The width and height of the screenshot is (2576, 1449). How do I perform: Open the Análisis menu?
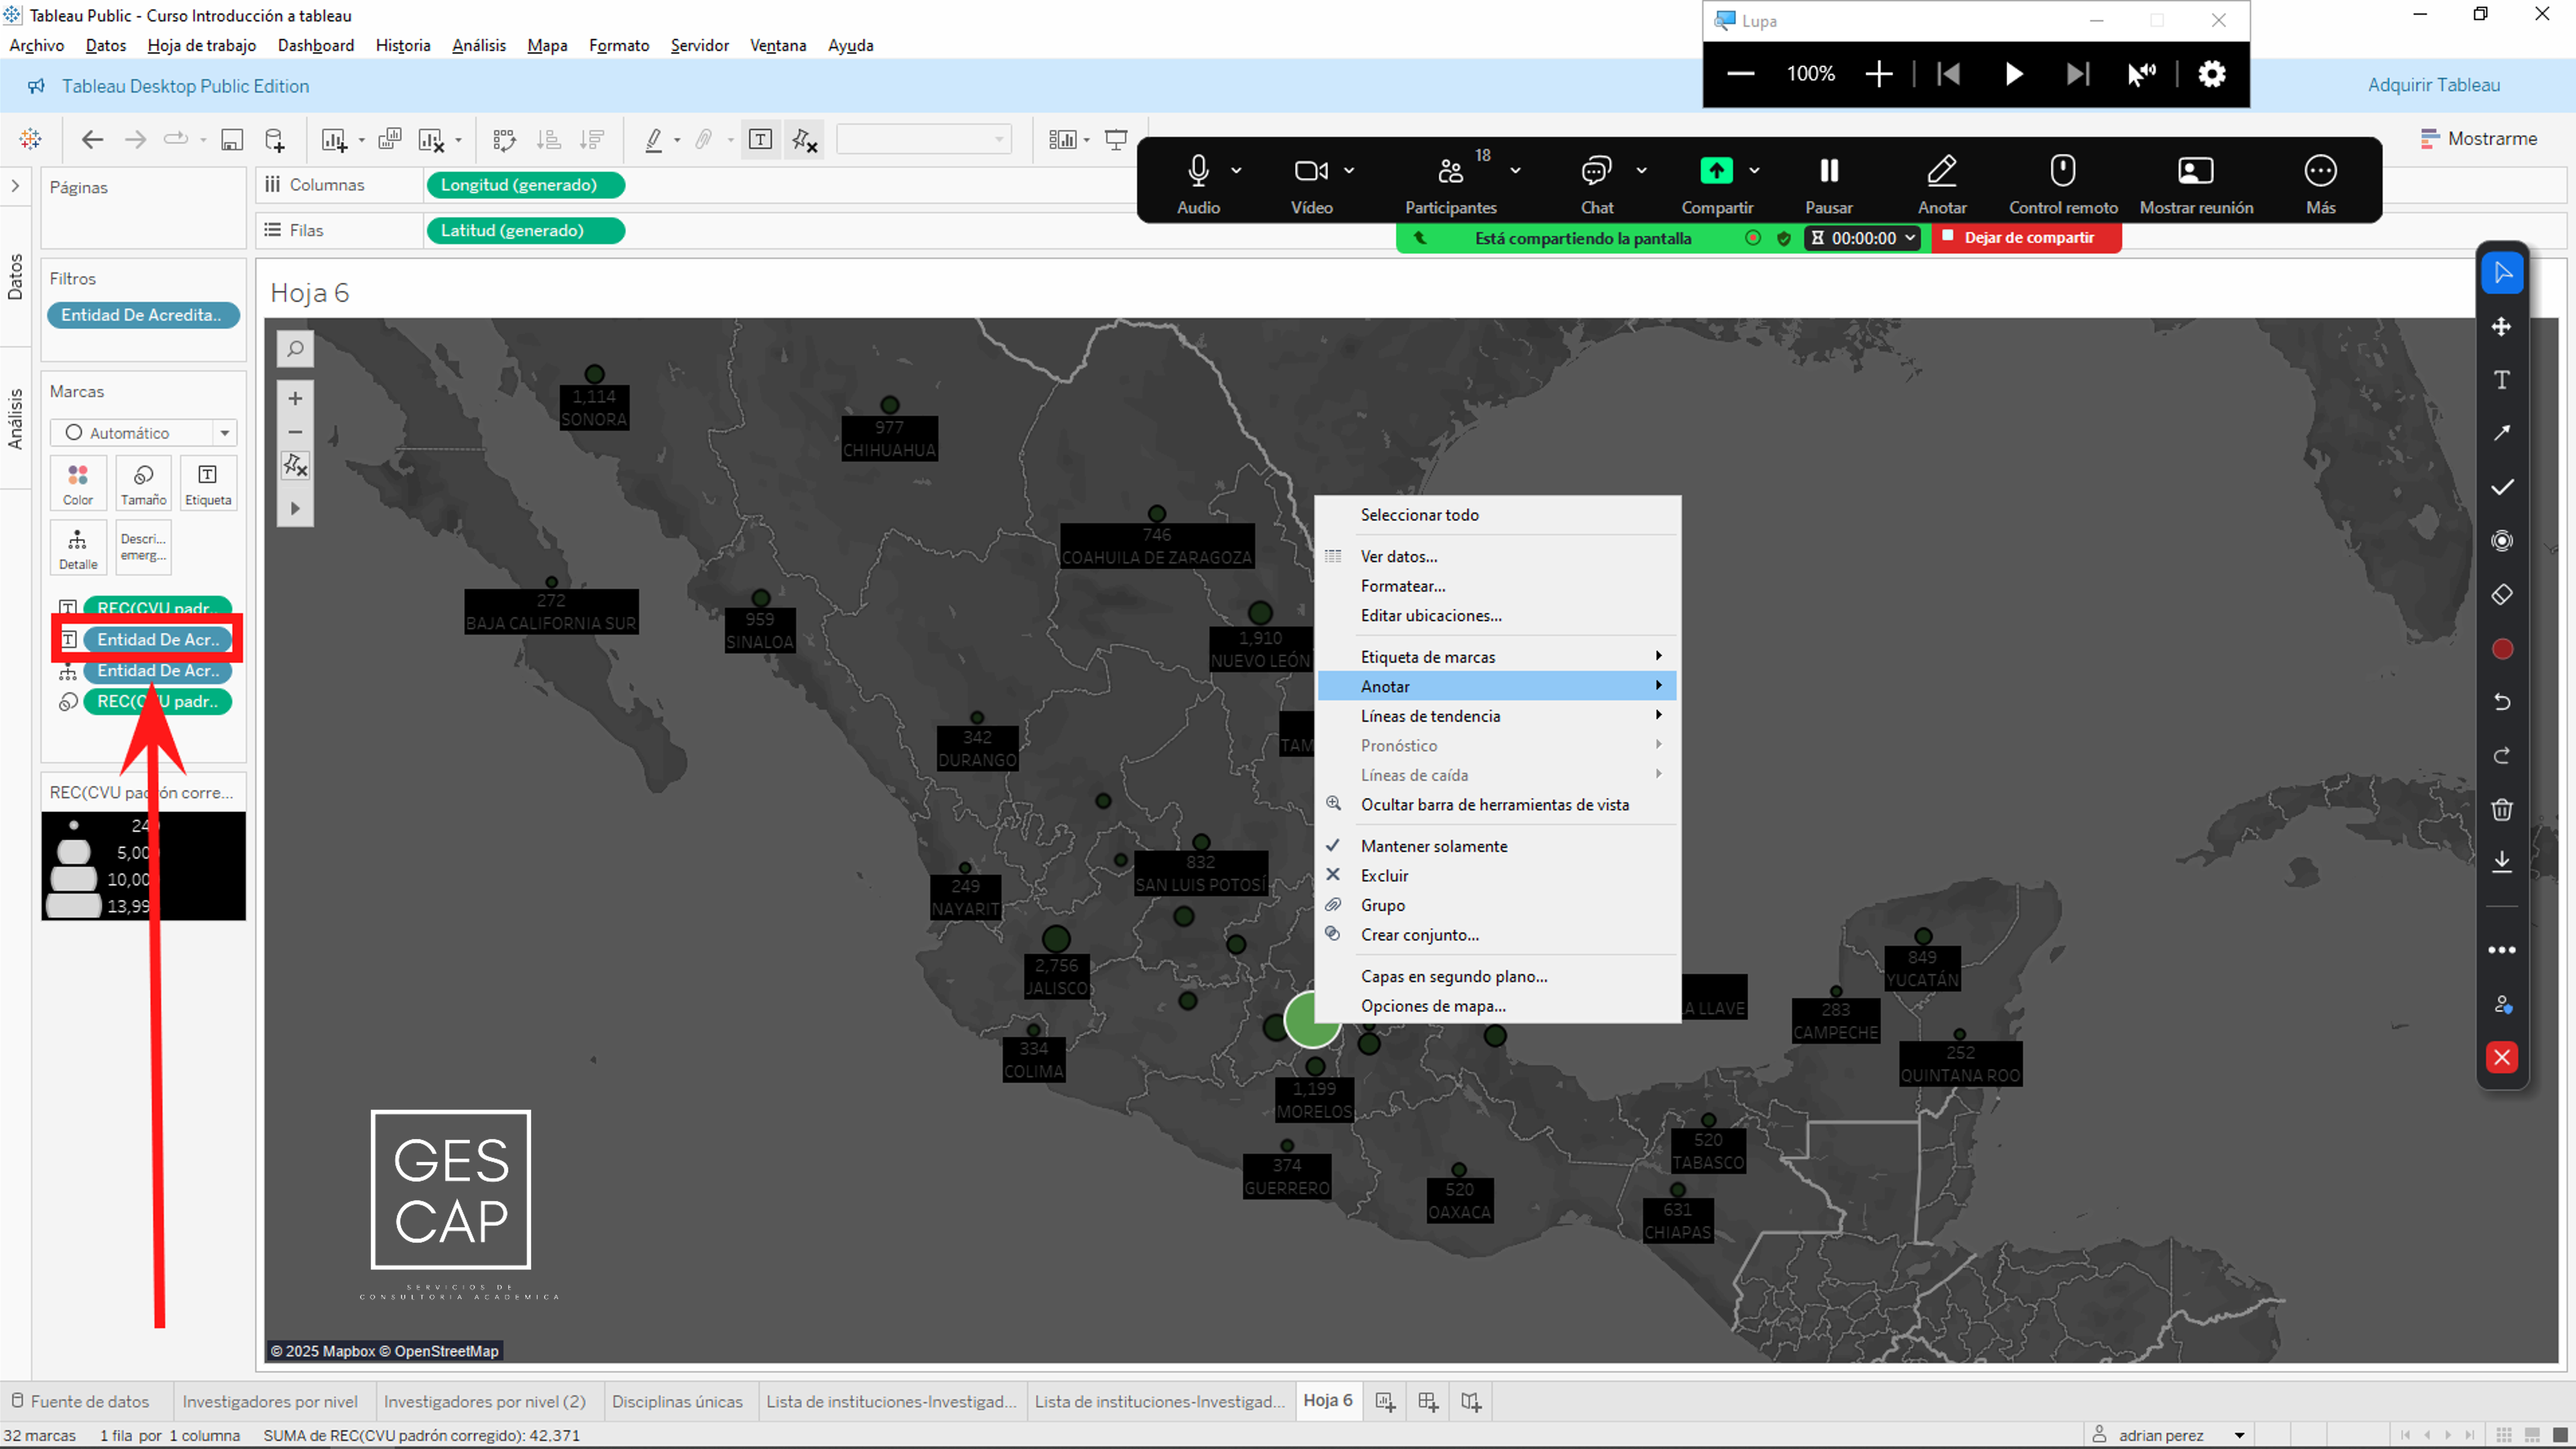(x=478, y=45)
